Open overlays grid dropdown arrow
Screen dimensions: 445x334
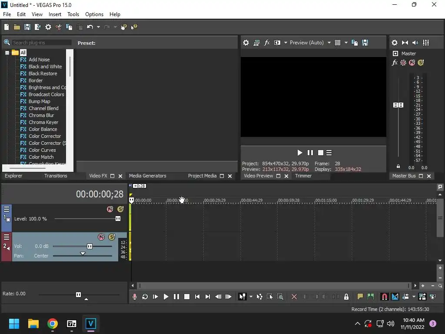346,43
